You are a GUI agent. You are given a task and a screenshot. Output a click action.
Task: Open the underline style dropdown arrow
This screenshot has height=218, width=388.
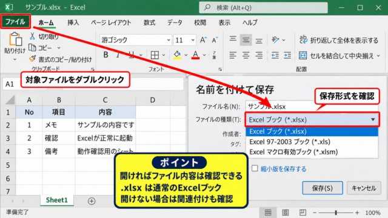pyautogui.click(x=141, y=55)
